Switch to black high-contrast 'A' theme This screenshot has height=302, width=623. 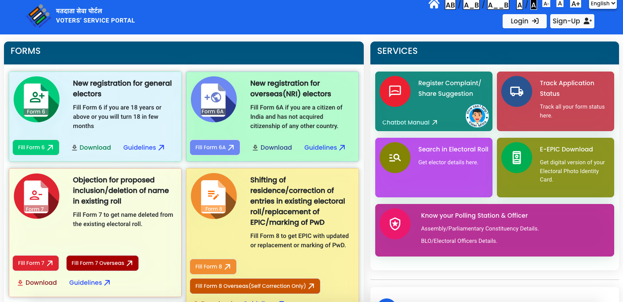click(x=533, y=5)
